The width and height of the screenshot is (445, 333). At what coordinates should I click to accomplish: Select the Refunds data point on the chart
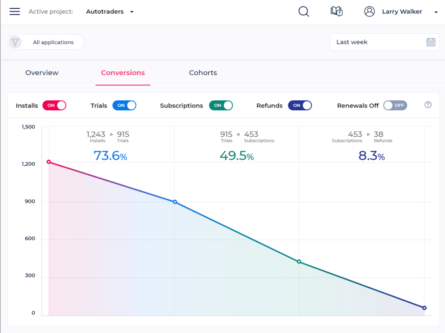coord(424,308)
